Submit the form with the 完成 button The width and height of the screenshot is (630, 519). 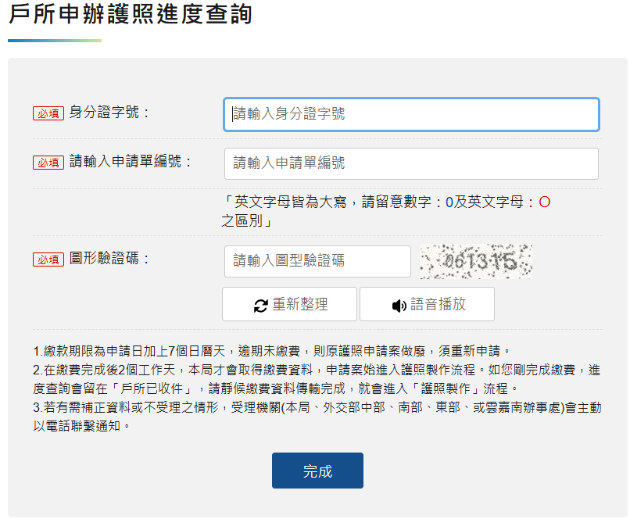pos(317,471)
